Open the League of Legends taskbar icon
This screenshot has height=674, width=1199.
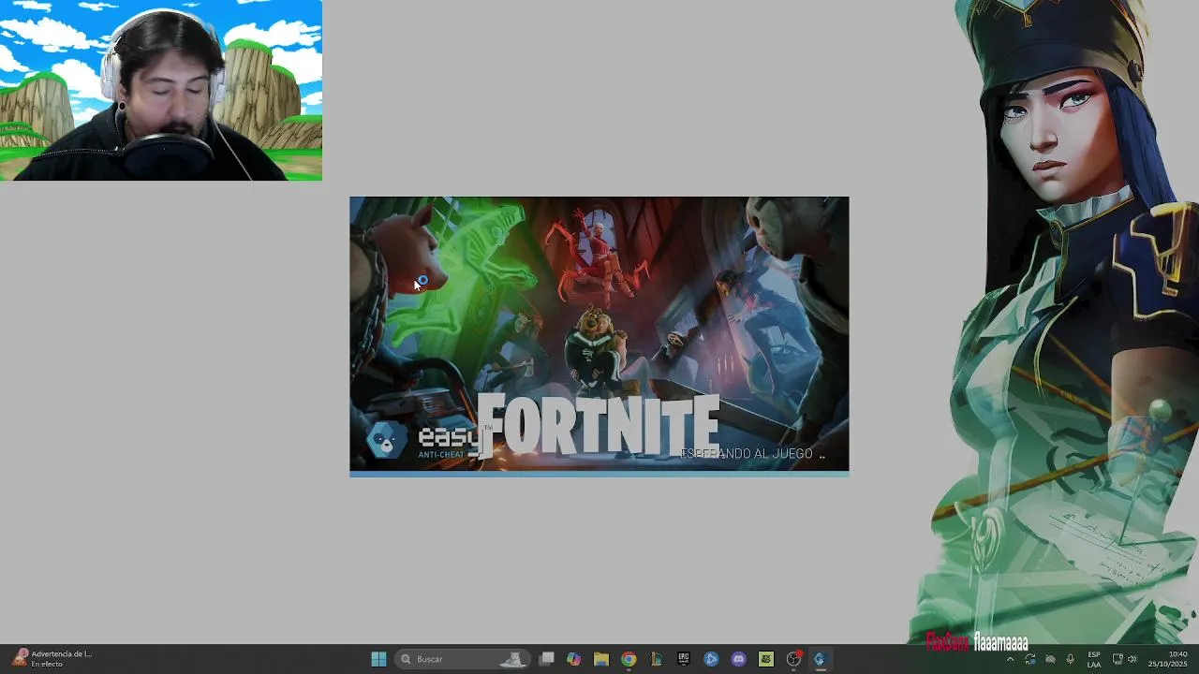coord(656,659)
